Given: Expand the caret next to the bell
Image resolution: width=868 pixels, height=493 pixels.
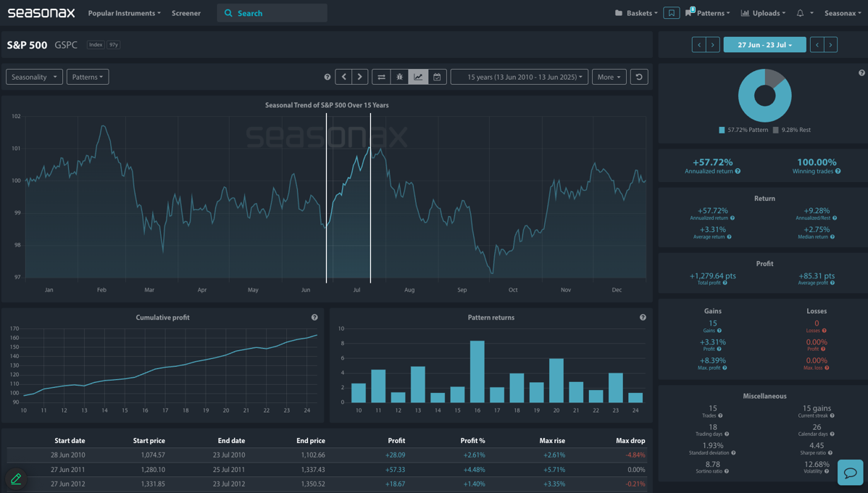Looking at the screenshot, I should coord(811,13).
